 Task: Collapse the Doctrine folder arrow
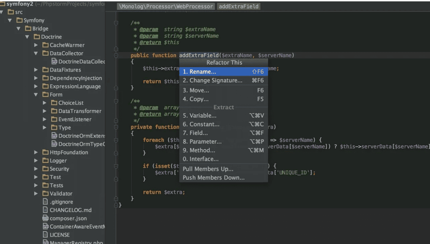coord(27,37)
